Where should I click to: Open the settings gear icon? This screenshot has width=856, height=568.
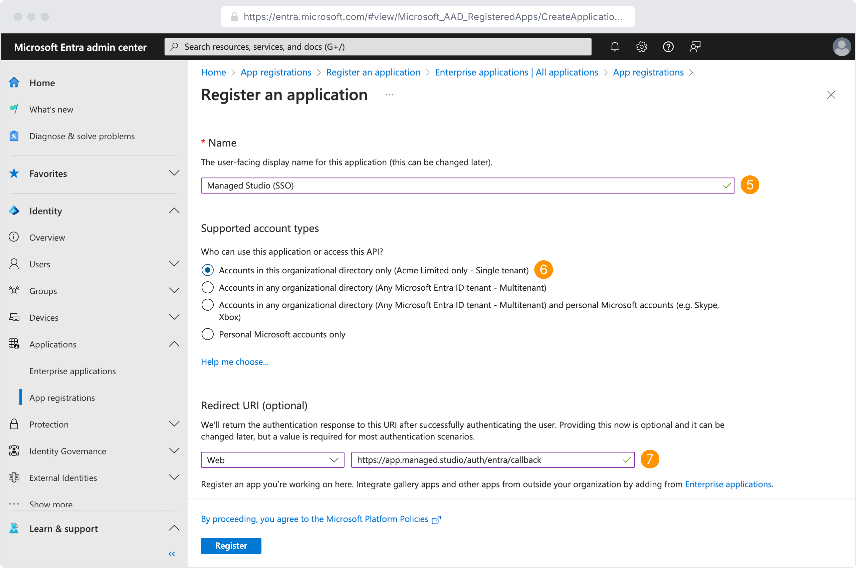point(641,47)
